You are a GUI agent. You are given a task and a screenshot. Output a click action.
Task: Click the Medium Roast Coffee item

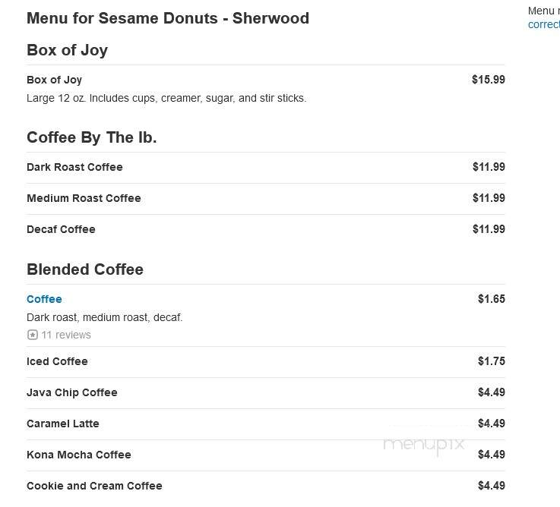(x=84, y=198)
